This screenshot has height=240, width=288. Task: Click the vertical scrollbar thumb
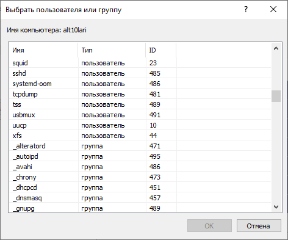point(276,96)
